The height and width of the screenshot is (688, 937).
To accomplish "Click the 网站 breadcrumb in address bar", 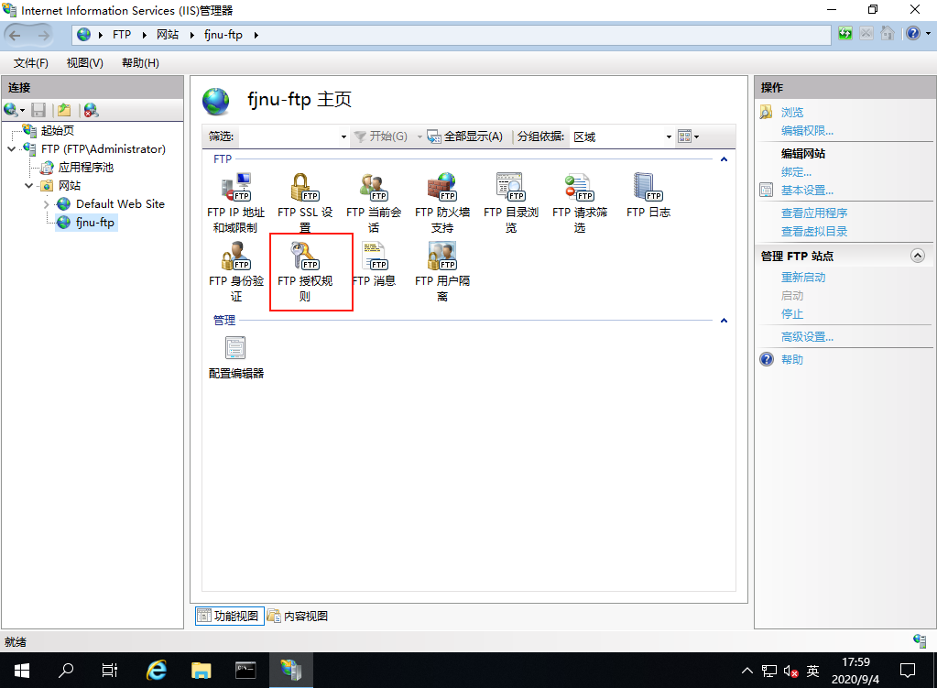I will (x=168, y=35).
